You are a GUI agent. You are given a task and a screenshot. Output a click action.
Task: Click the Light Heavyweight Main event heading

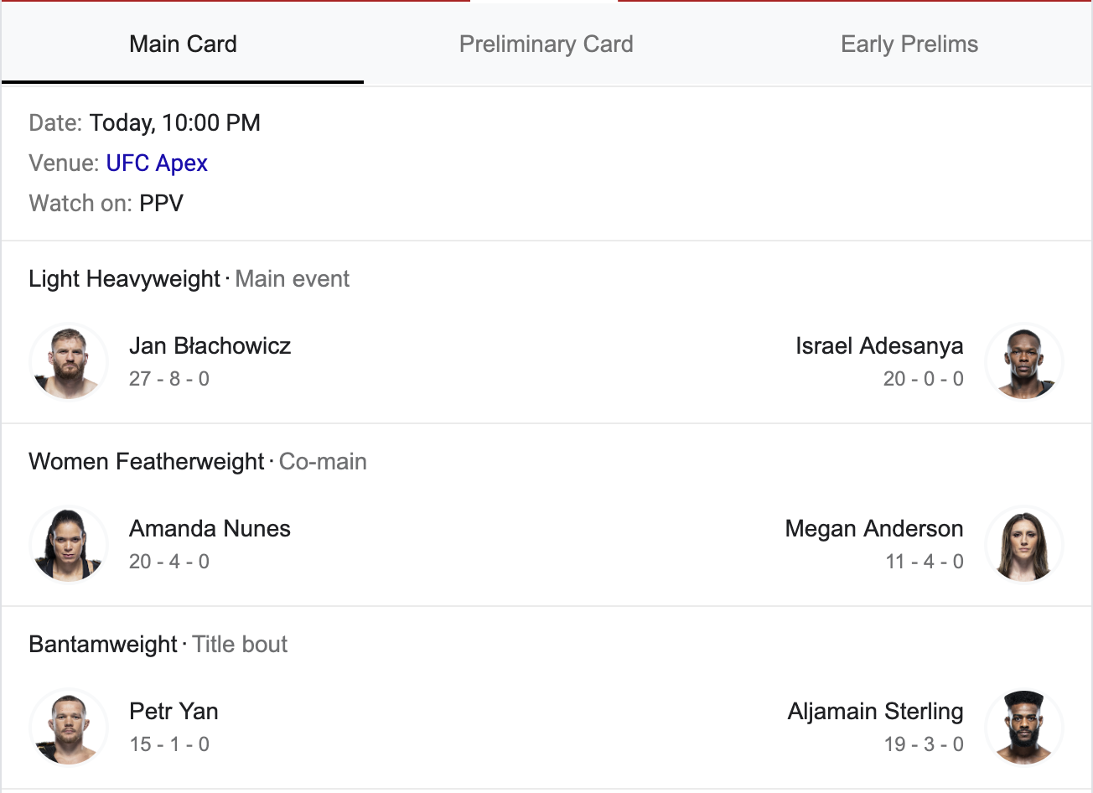(x=189, y=279)
